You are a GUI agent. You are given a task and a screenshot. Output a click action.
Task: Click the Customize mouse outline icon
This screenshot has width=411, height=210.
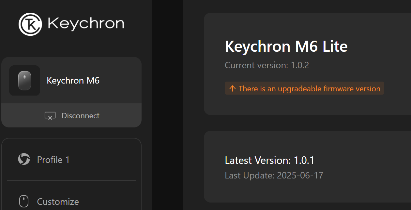coord(24,201)
